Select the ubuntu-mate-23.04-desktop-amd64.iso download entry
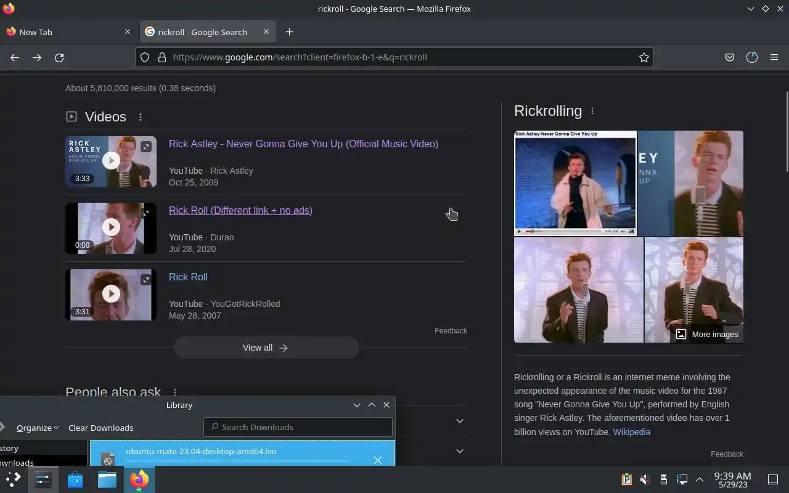The width and height of the screenshot is (789, 493). click(242, 454)
